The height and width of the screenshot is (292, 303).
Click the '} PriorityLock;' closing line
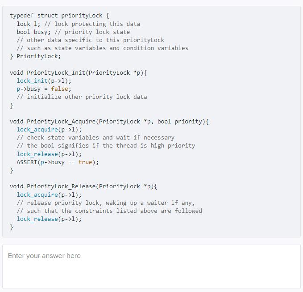click(x=35, y=56)
